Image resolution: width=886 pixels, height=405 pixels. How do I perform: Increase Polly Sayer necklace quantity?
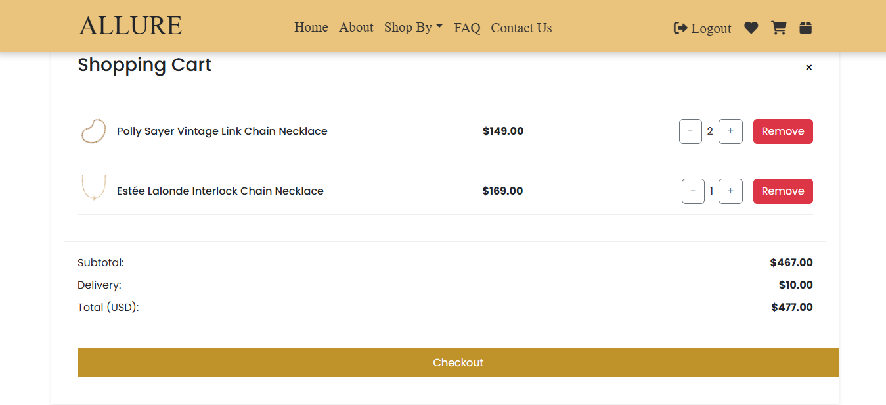pyautogui.click(x=730, y=131)
